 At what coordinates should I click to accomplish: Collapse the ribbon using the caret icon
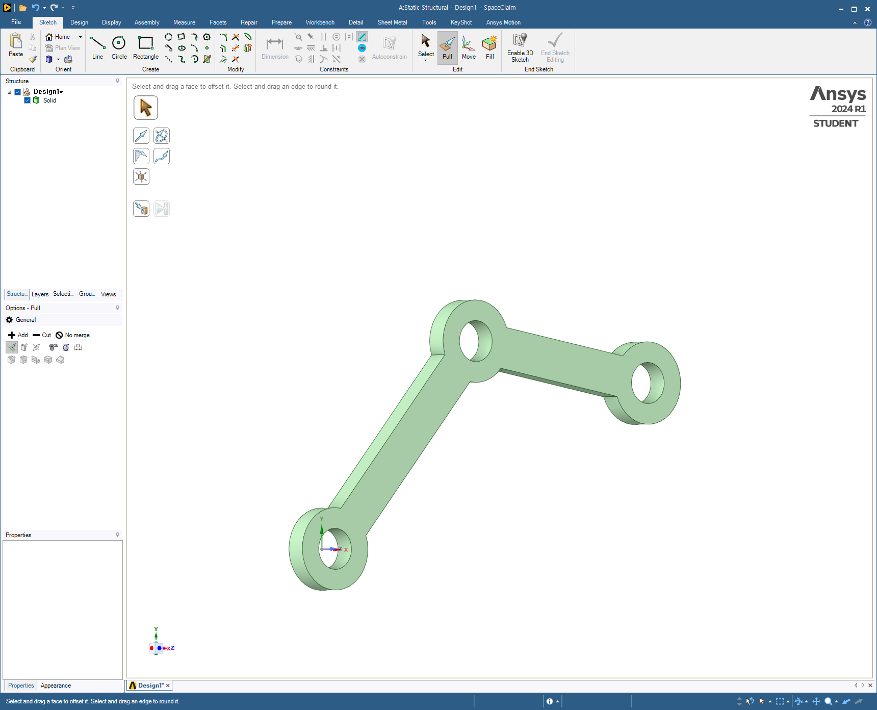click(855, 22)
